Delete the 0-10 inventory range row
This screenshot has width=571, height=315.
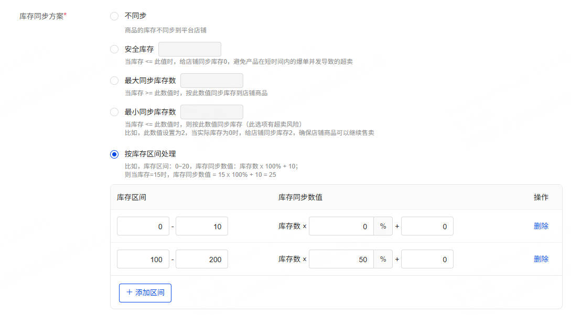point(541,227)
